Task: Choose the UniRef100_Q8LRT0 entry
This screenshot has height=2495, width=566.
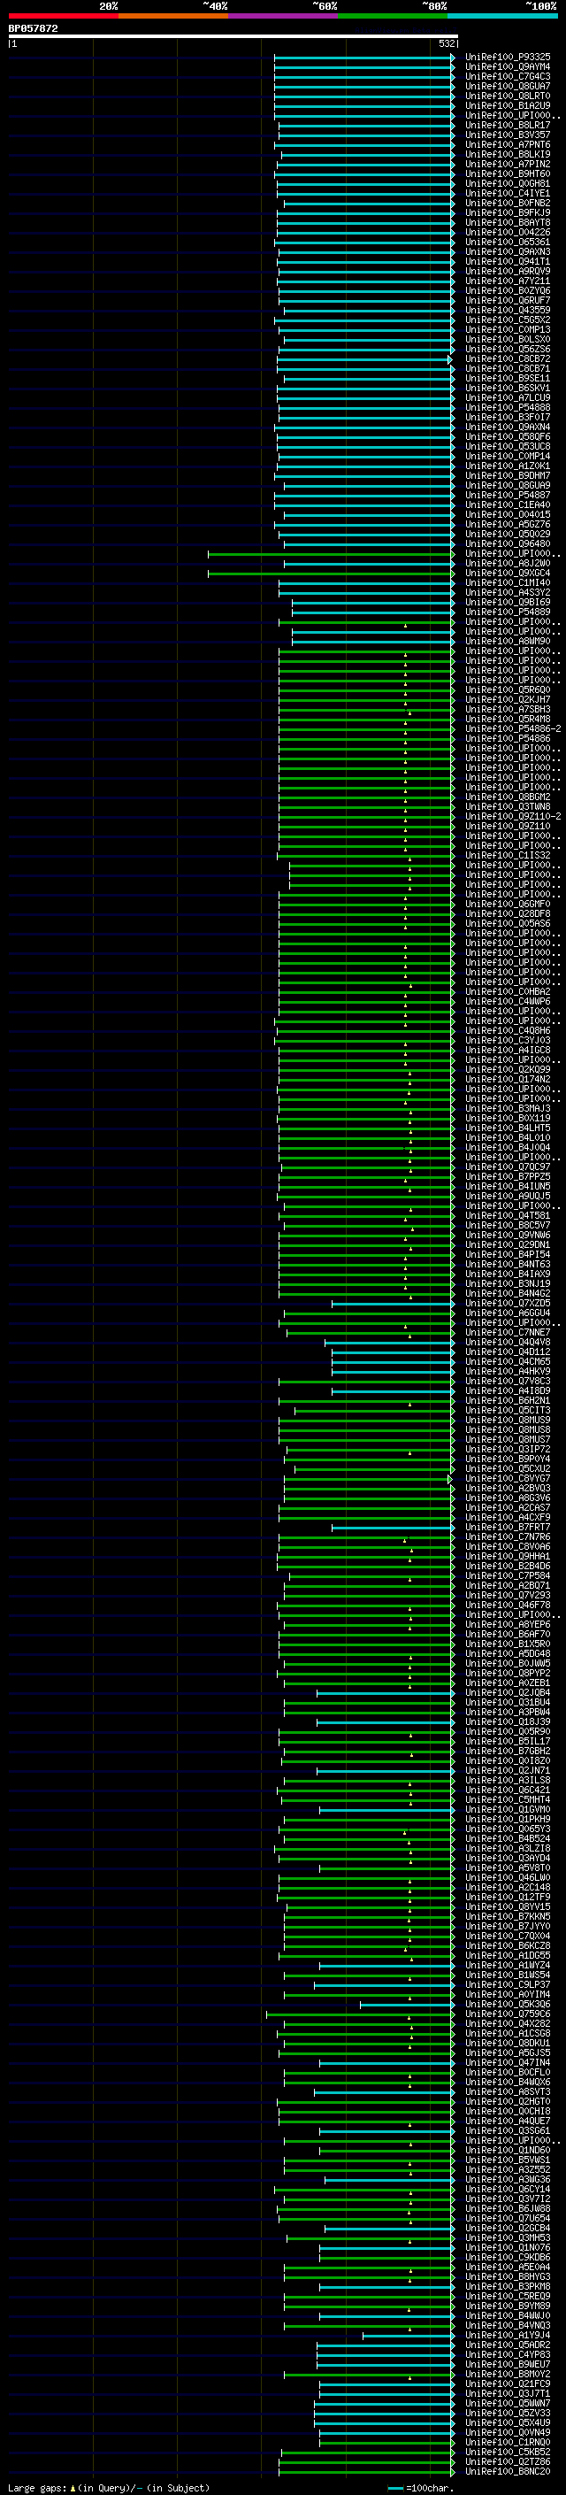Action: pos(508,96)
